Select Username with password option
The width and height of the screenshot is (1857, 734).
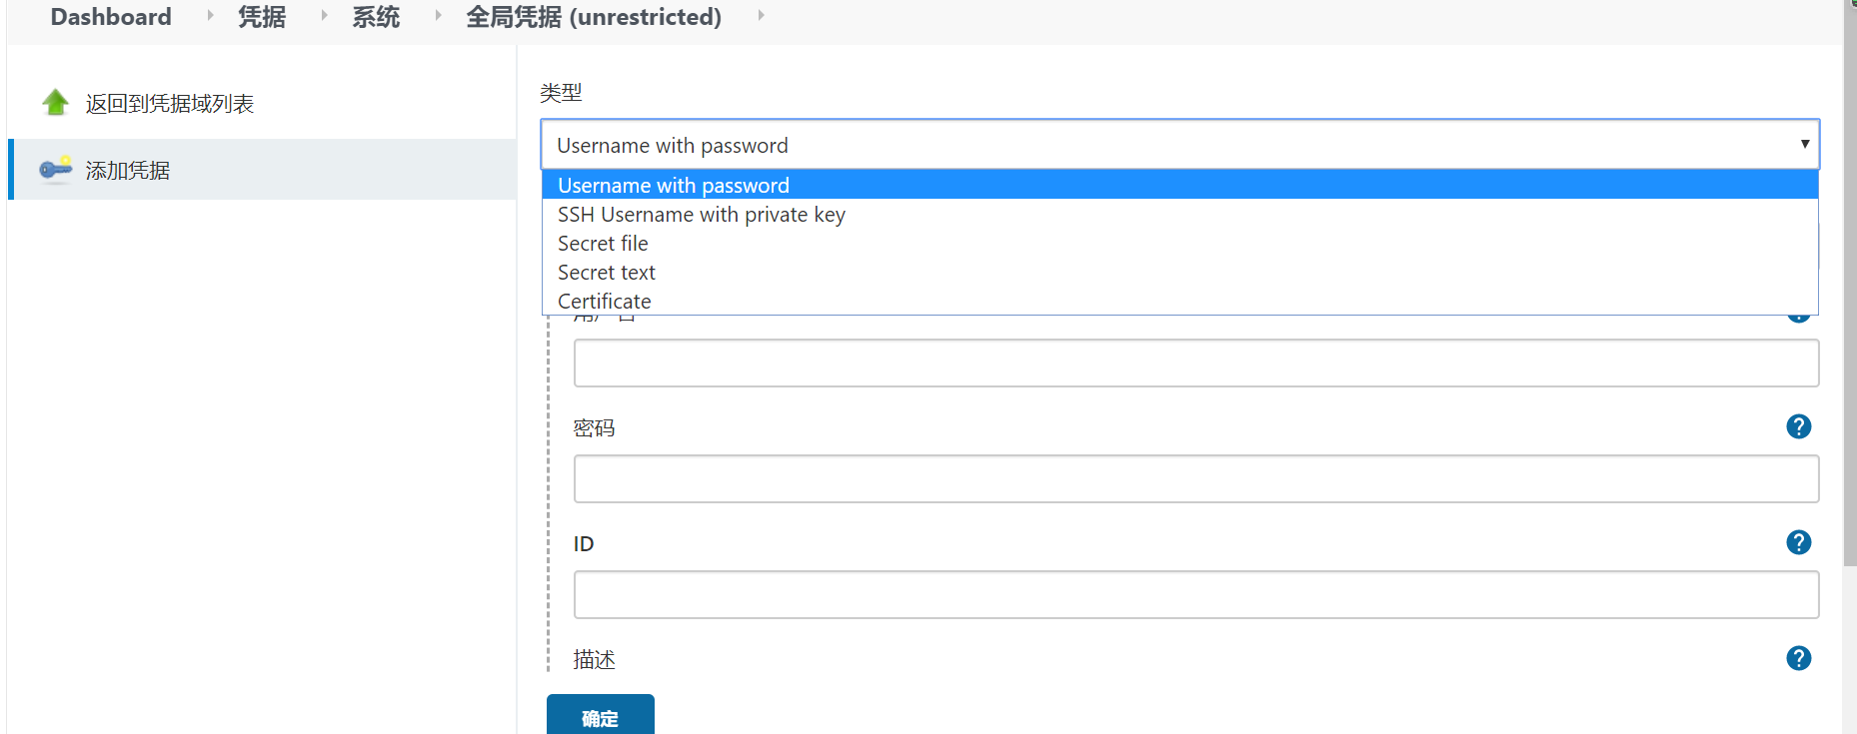pyautogui.click(x=1179, y=185)
